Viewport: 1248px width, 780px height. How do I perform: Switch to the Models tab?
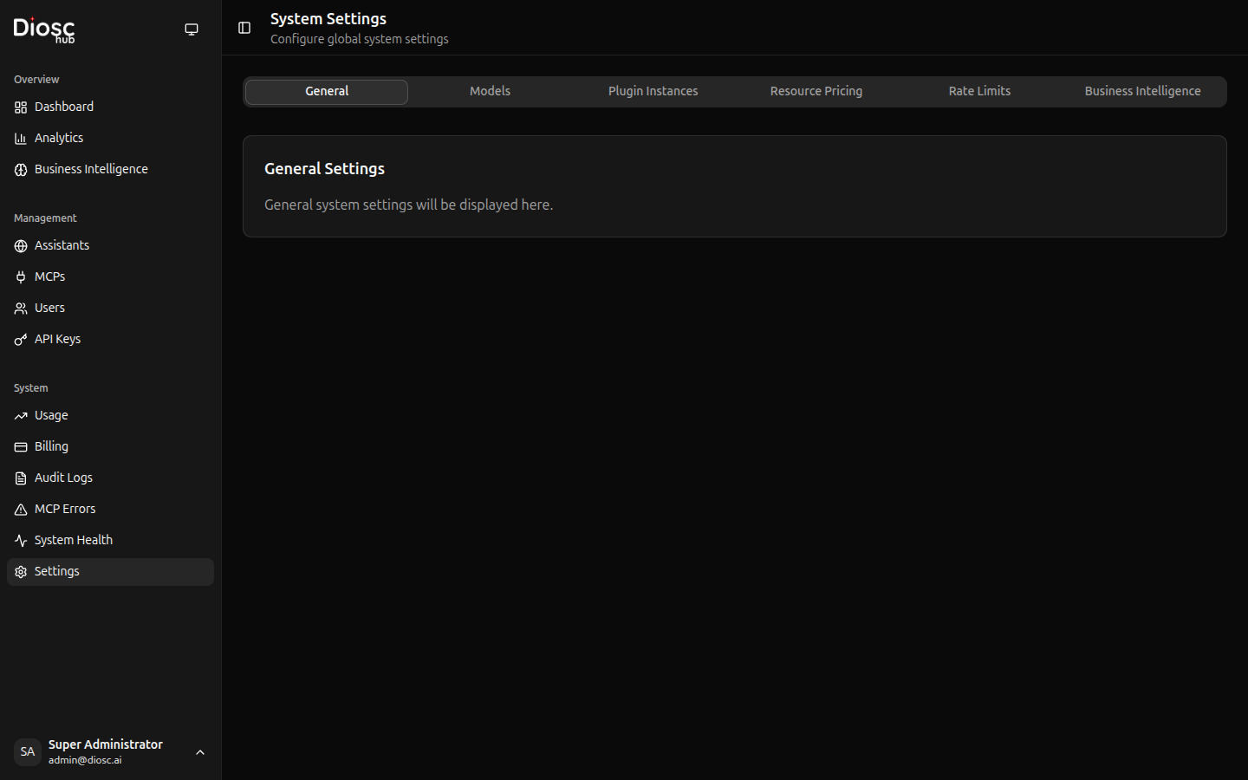click(489, 90)
